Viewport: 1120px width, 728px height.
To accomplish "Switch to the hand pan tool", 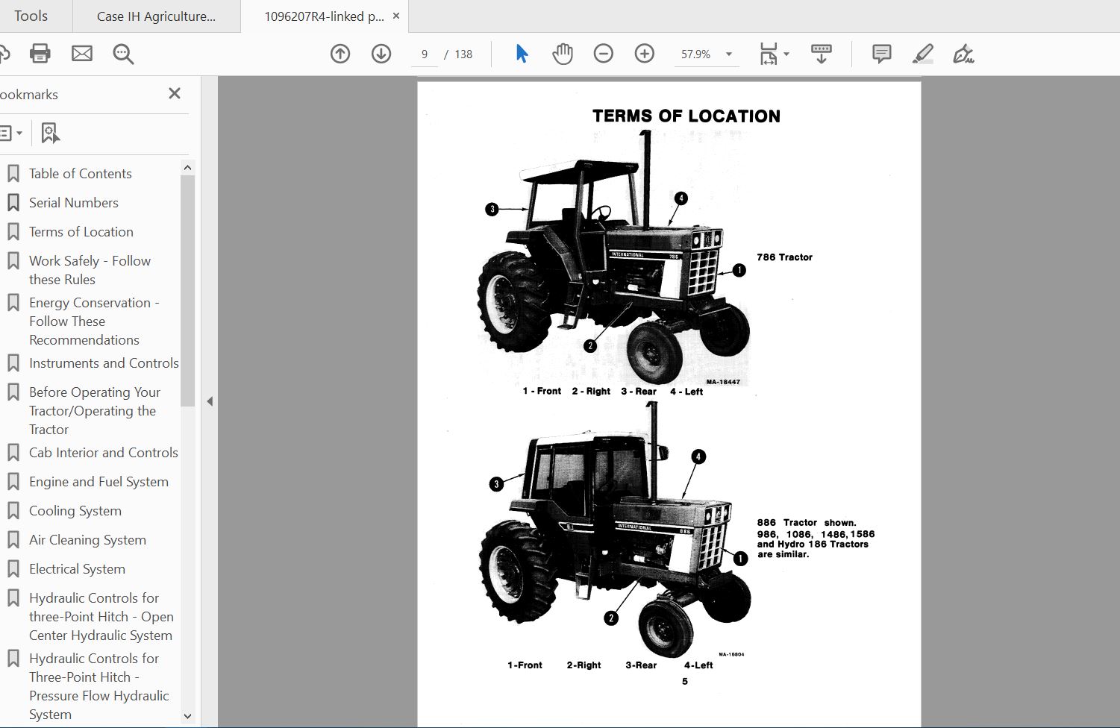I will (x=563, y=54).
